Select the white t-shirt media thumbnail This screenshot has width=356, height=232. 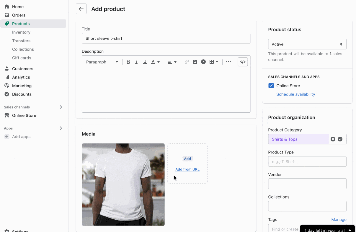[x=123, y=184]
